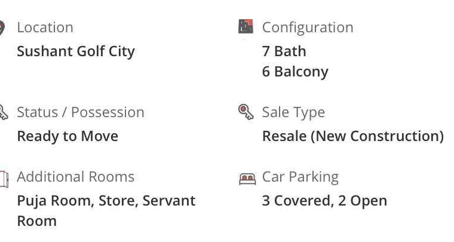Click the Sale Type heading
454x242 pixels.
pos(293,112)
